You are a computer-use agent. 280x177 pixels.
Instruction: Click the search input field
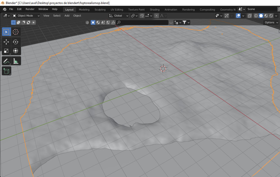[142, 23]
